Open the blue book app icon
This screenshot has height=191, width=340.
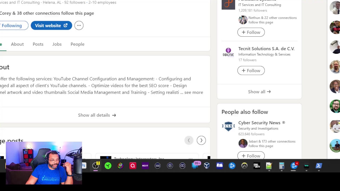pyautogui.click(x=219, y=166)
